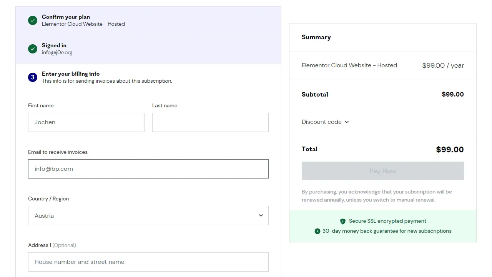This screenshot has height=277, width=492.
Task: Click the annual renewal acknowledgement text
Action: click(377, 196)
